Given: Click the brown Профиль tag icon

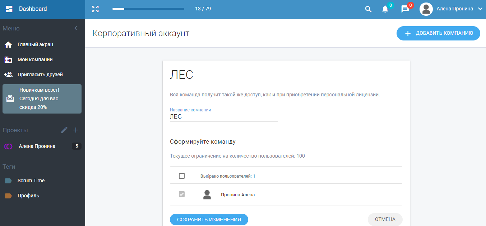Looking at the screenshot, I should (x=8, y=196).
